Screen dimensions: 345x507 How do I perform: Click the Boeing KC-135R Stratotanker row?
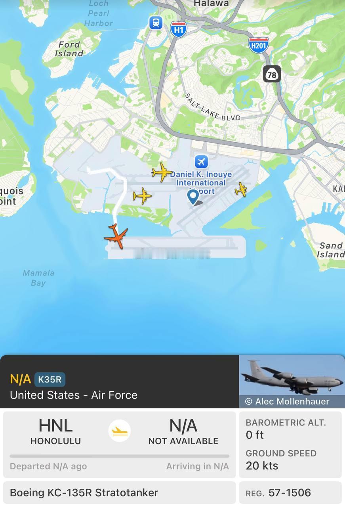coord(119,493)
